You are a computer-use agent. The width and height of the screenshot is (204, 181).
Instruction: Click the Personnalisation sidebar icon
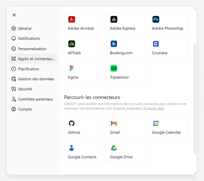(x=14, y=49)
